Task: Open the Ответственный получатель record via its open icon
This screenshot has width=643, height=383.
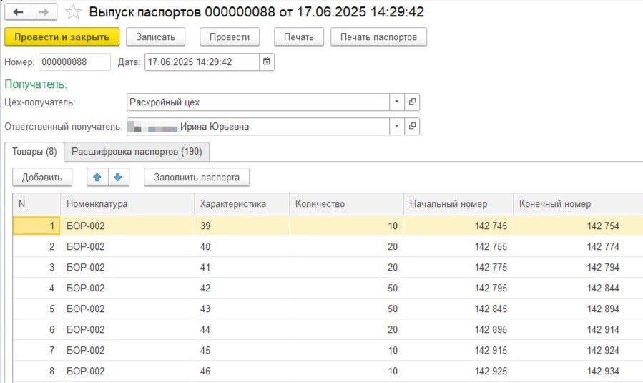Action: [x=412, y=127]
